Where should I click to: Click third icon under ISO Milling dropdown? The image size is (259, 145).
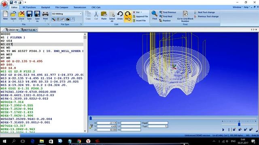[63, 19]
